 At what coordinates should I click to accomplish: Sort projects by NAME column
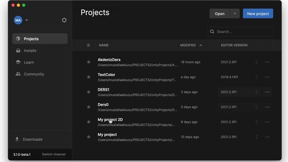(x=104, y=45)
